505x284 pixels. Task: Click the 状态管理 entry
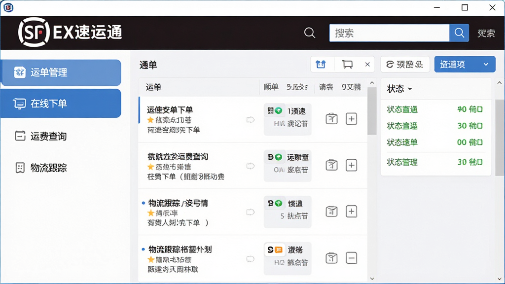tap(435, 162)
